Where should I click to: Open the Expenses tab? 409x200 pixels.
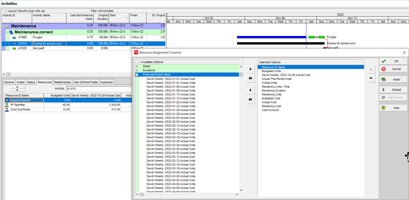107,82
